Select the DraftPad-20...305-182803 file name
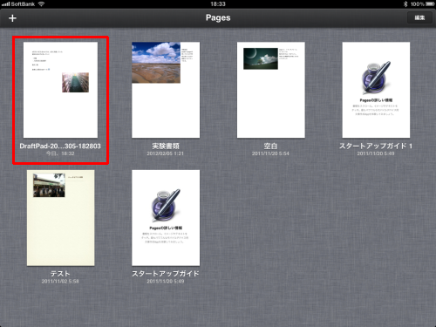 60,146
